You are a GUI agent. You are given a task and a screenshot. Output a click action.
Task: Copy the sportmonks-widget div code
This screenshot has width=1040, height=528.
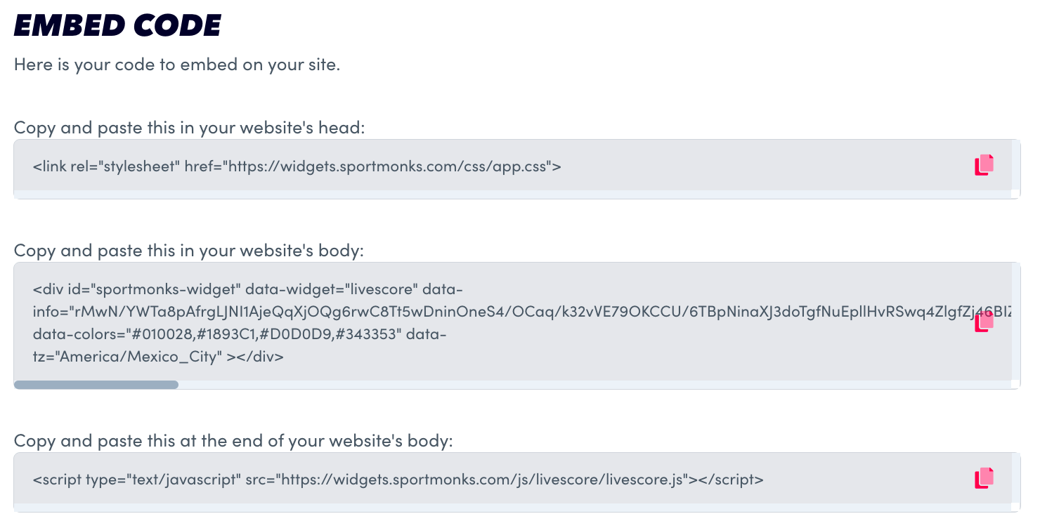(x=984, y=322)
